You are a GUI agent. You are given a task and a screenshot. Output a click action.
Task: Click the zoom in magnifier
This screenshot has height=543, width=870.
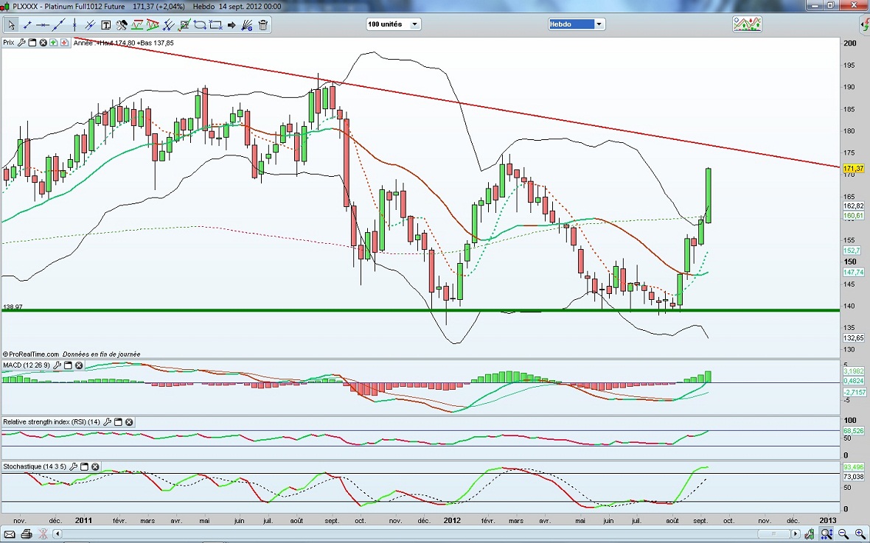[x=860, y=534]
